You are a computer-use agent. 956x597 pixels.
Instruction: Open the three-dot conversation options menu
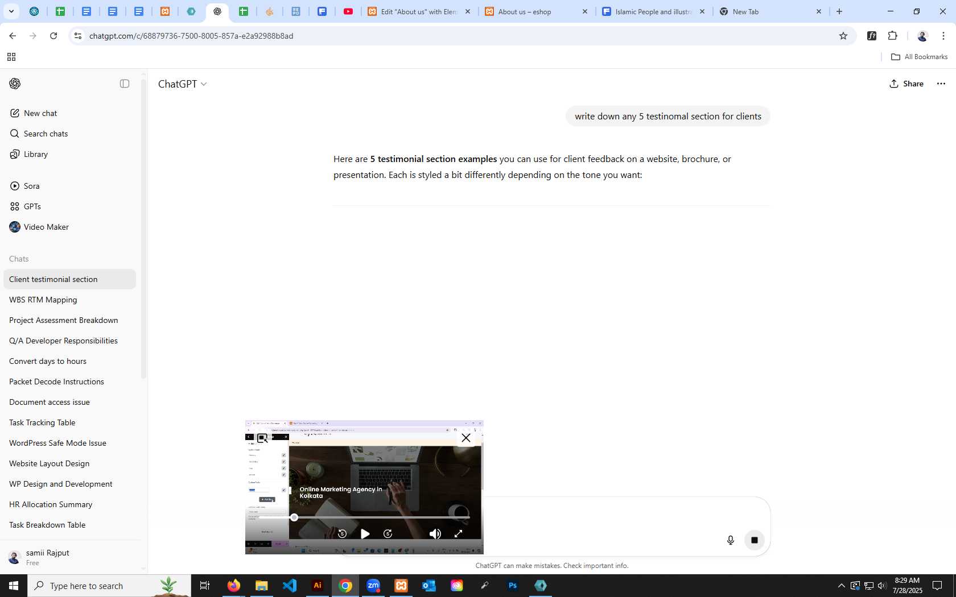point(941,84)
